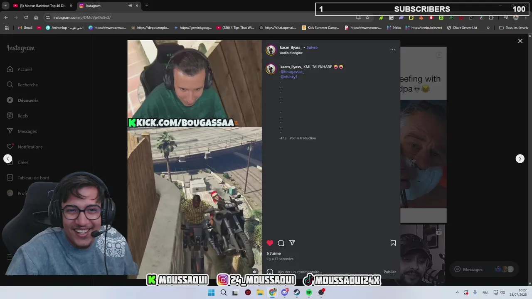Open the Nebx bookmark

tap(394, 28)
